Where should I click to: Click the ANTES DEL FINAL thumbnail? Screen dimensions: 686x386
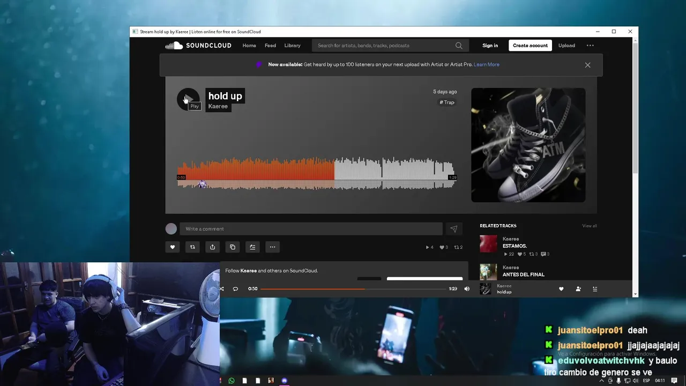(x=488, y=272)
